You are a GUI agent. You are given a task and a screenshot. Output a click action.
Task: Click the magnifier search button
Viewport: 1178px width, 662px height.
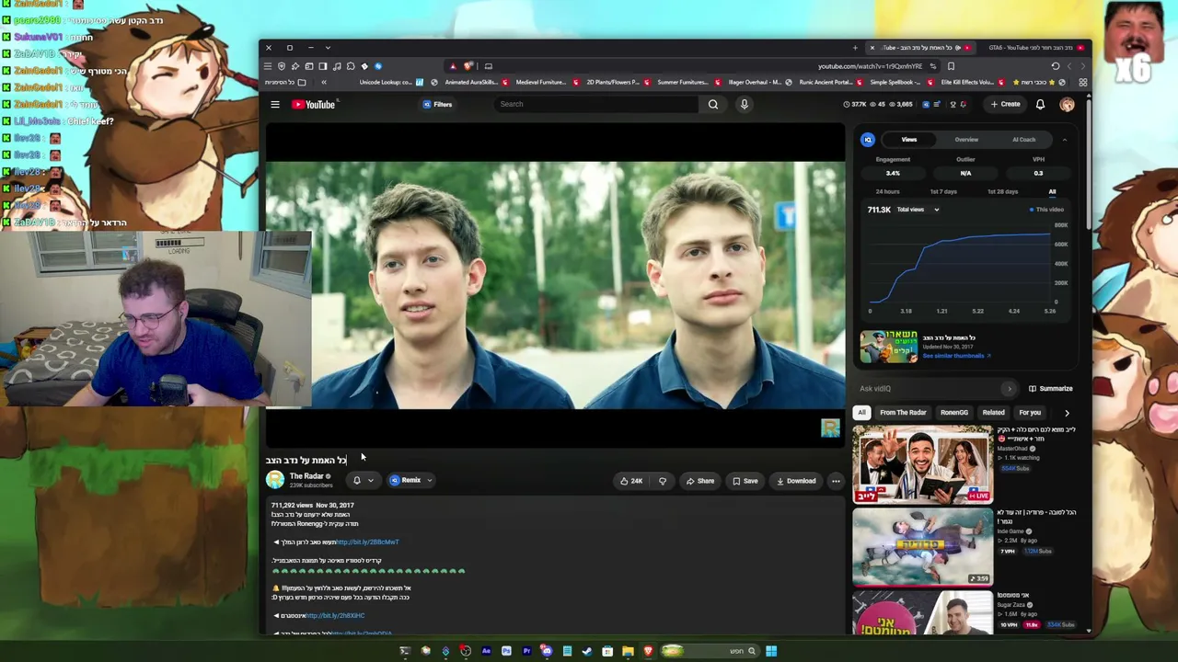point(713,105)
